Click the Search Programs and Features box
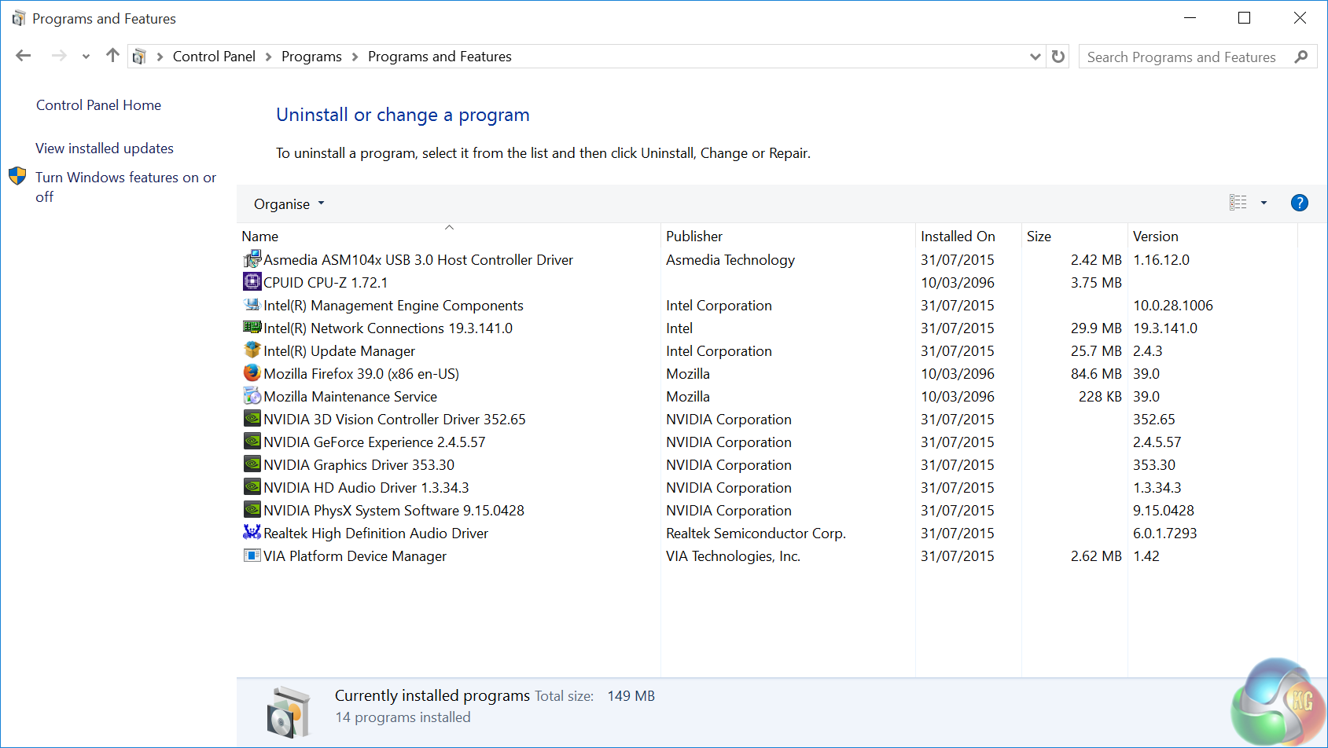 1181,57
